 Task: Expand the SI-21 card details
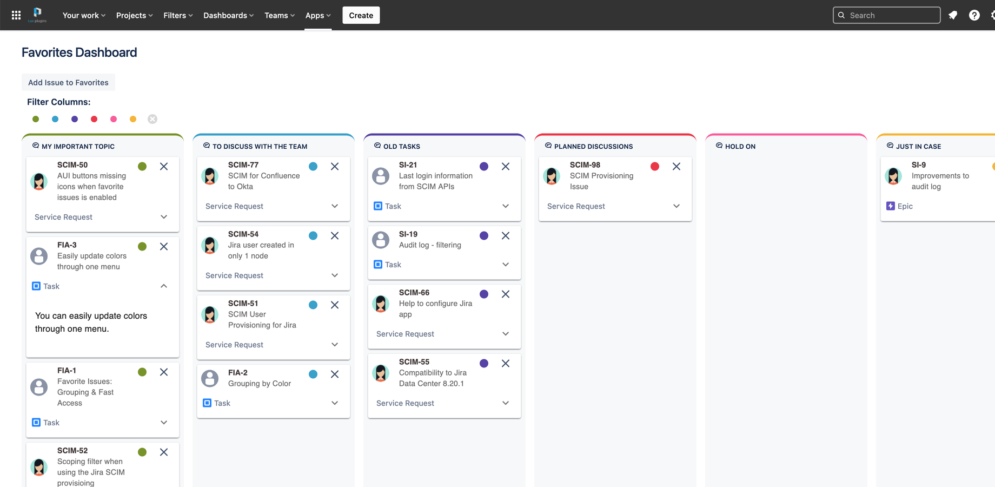pos(506,206)
